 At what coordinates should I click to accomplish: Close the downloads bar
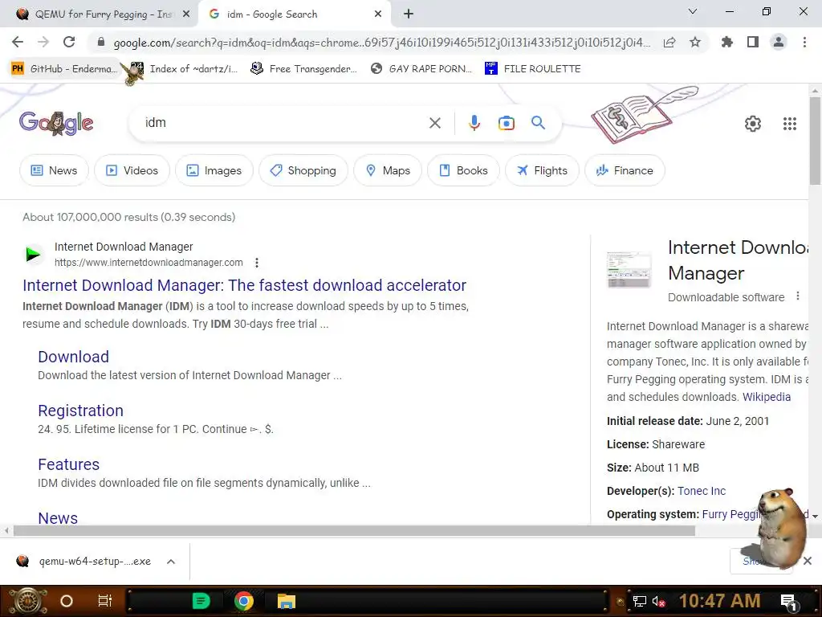808,561
